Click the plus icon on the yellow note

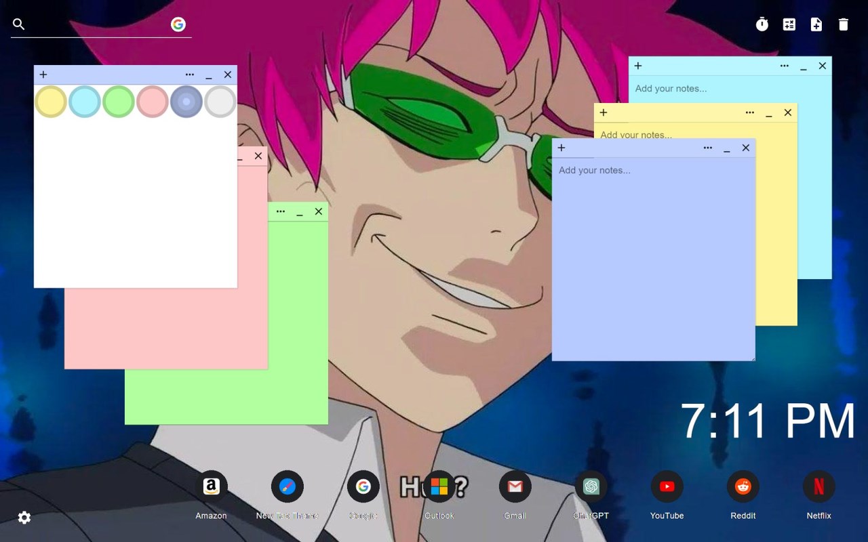pyautogui.click(x=604, y=112)
